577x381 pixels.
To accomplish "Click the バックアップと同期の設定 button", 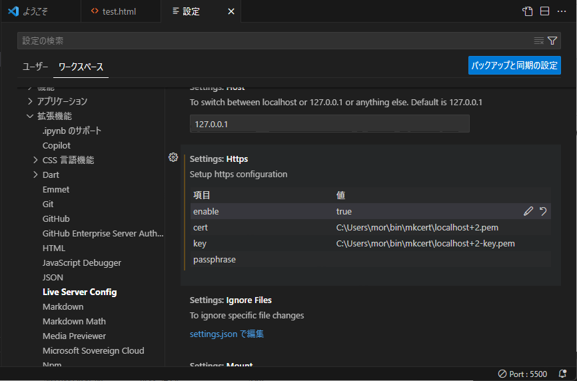I will point(514,65).
